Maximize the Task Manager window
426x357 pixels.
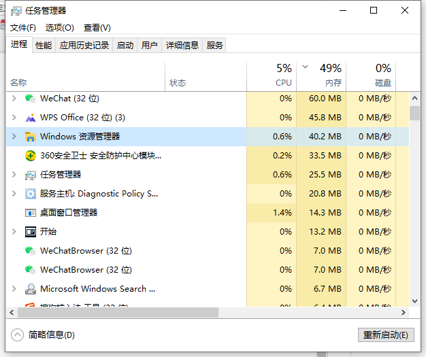point(374,11)
